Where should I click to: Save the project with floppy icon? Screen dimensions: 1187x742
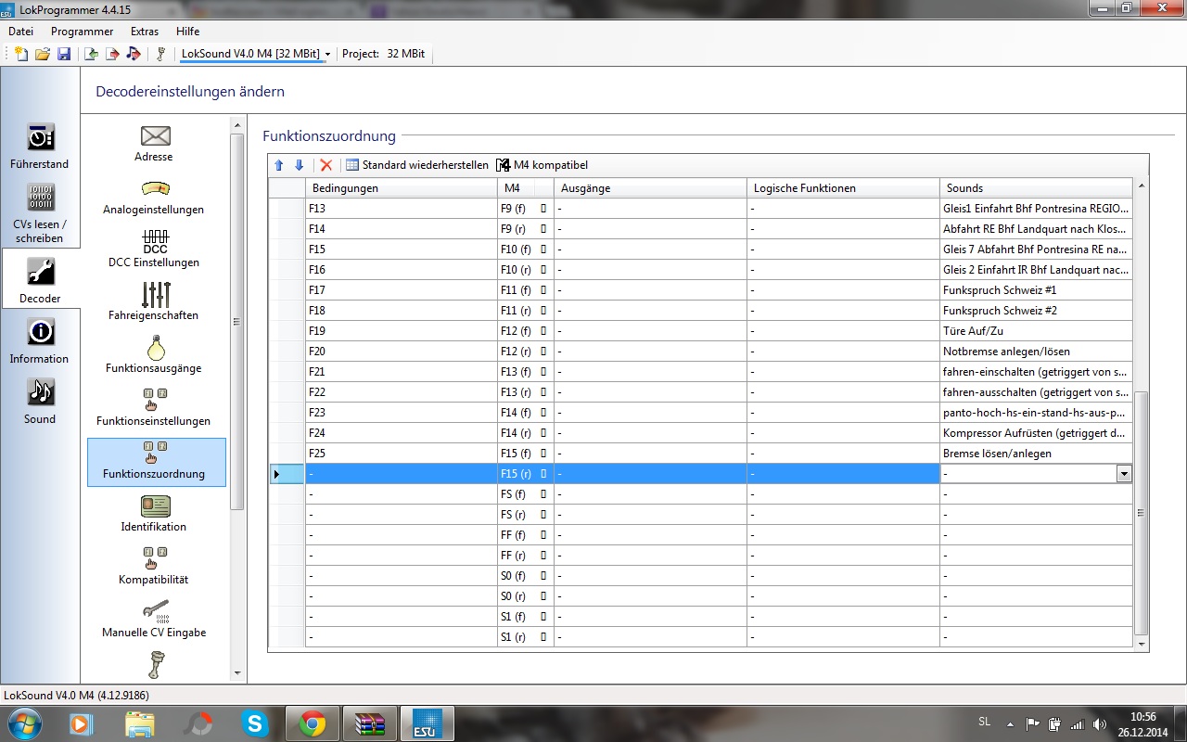[x=64, y=54]
